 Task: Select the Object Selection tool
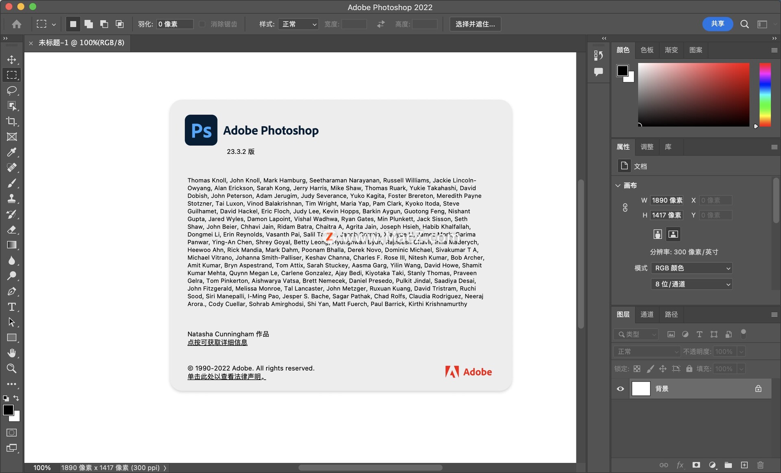(x=12, y=106)
